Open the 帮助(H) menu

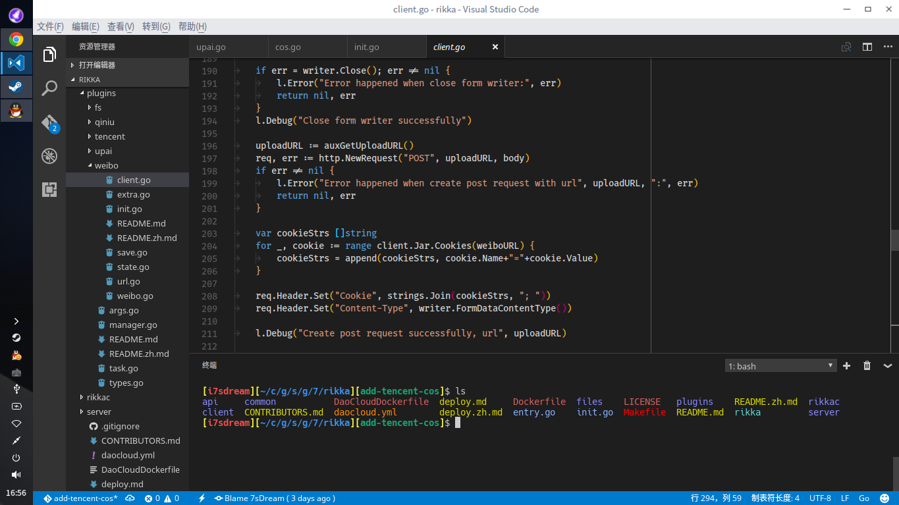click(192, 26)
